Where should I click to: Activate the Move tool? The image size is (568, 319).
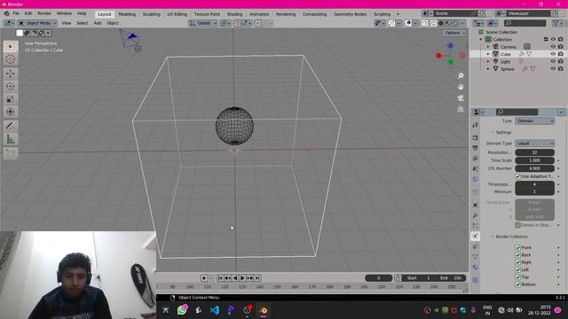(x=10, y=74)
